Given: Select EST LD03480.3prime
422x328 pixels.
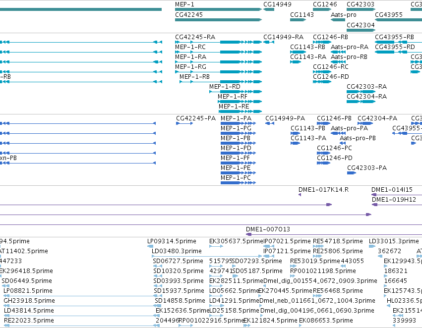Looking at the screenshot, I should [207, 256].
